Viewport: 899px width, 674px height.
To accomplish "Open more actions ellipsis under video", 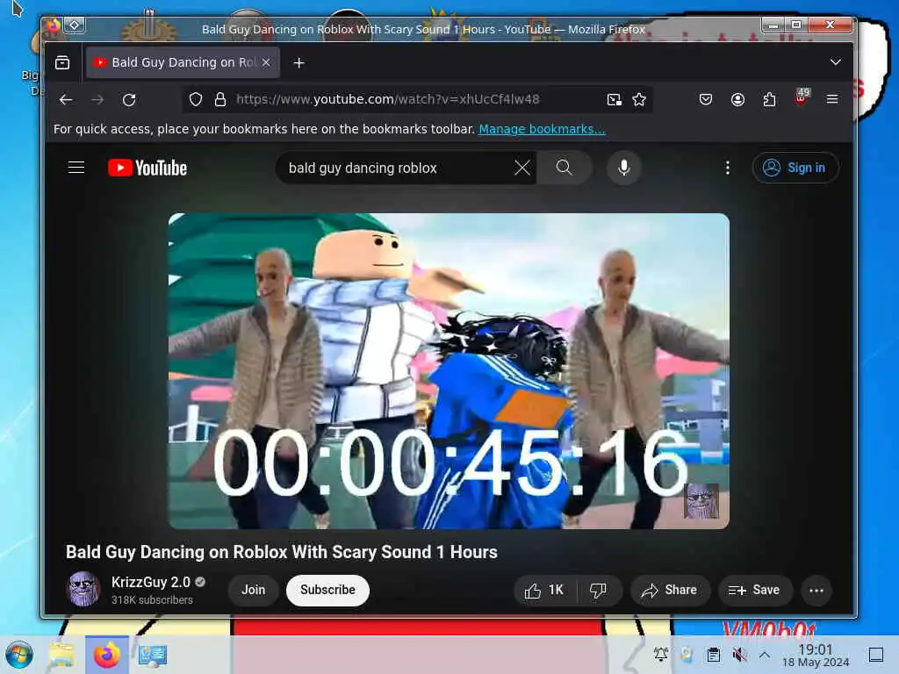I will coord(816,591).
